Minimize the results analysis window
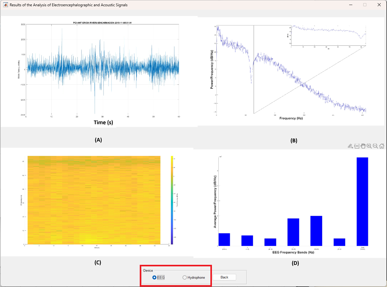387x287 pixels. [351, 5]
